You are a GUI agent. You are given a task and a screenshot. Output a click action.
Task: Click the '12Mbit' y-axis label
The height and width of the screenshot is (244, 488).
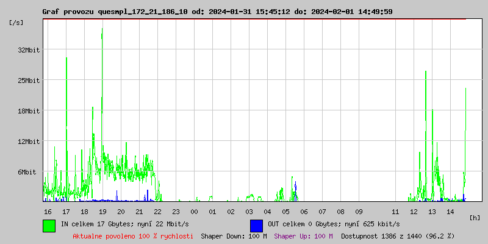coord(29,142)
